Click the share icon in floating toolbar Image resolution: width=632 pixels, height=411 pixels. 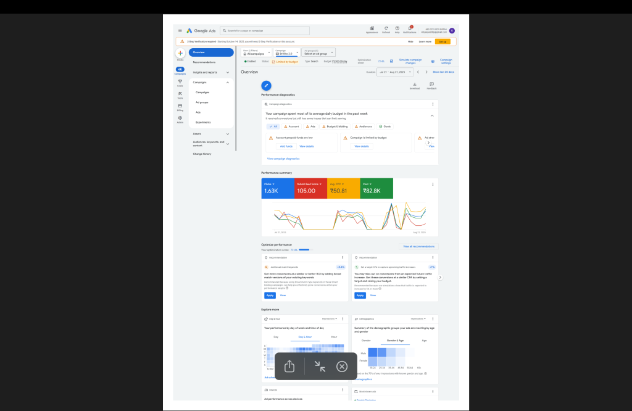click(x=289, y=367)
